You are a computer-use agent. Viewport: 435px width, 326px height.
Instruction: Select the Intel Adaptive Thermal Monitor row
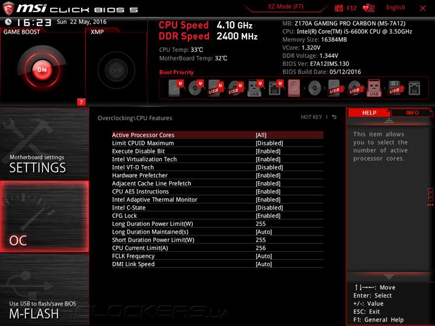coord(217,200)
